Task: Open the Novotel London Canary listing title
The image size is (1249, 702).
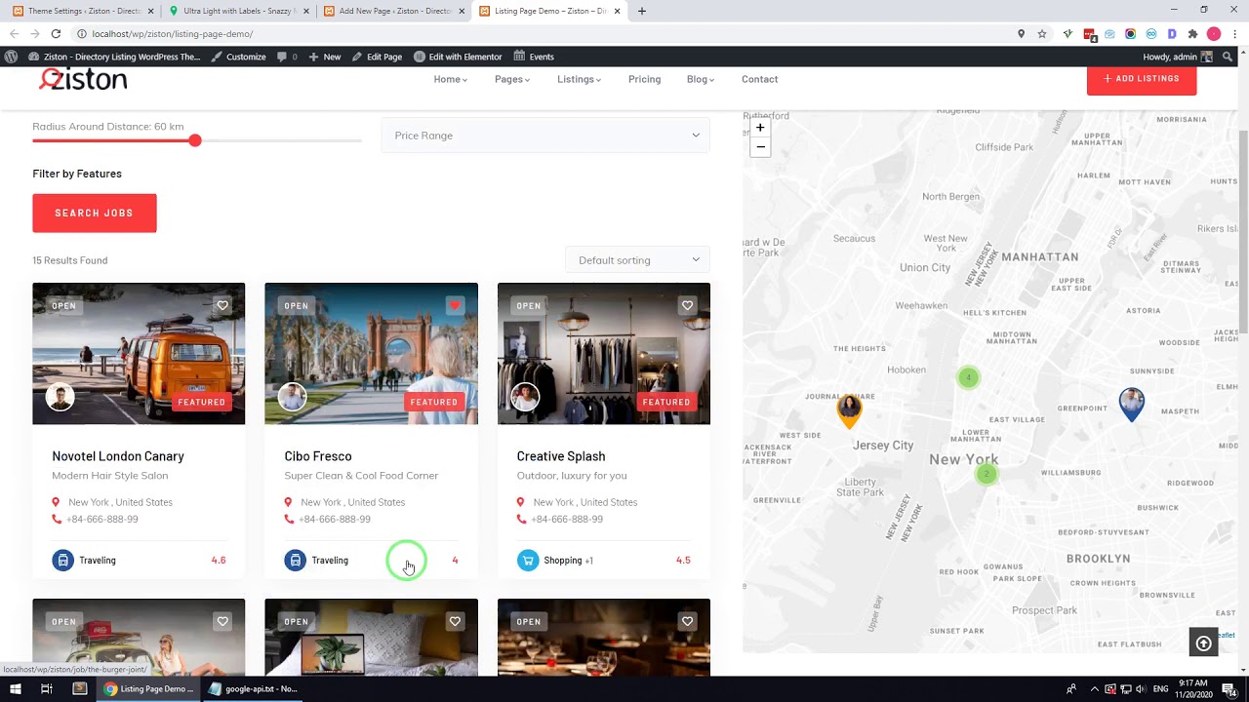Action: (118, 456)
